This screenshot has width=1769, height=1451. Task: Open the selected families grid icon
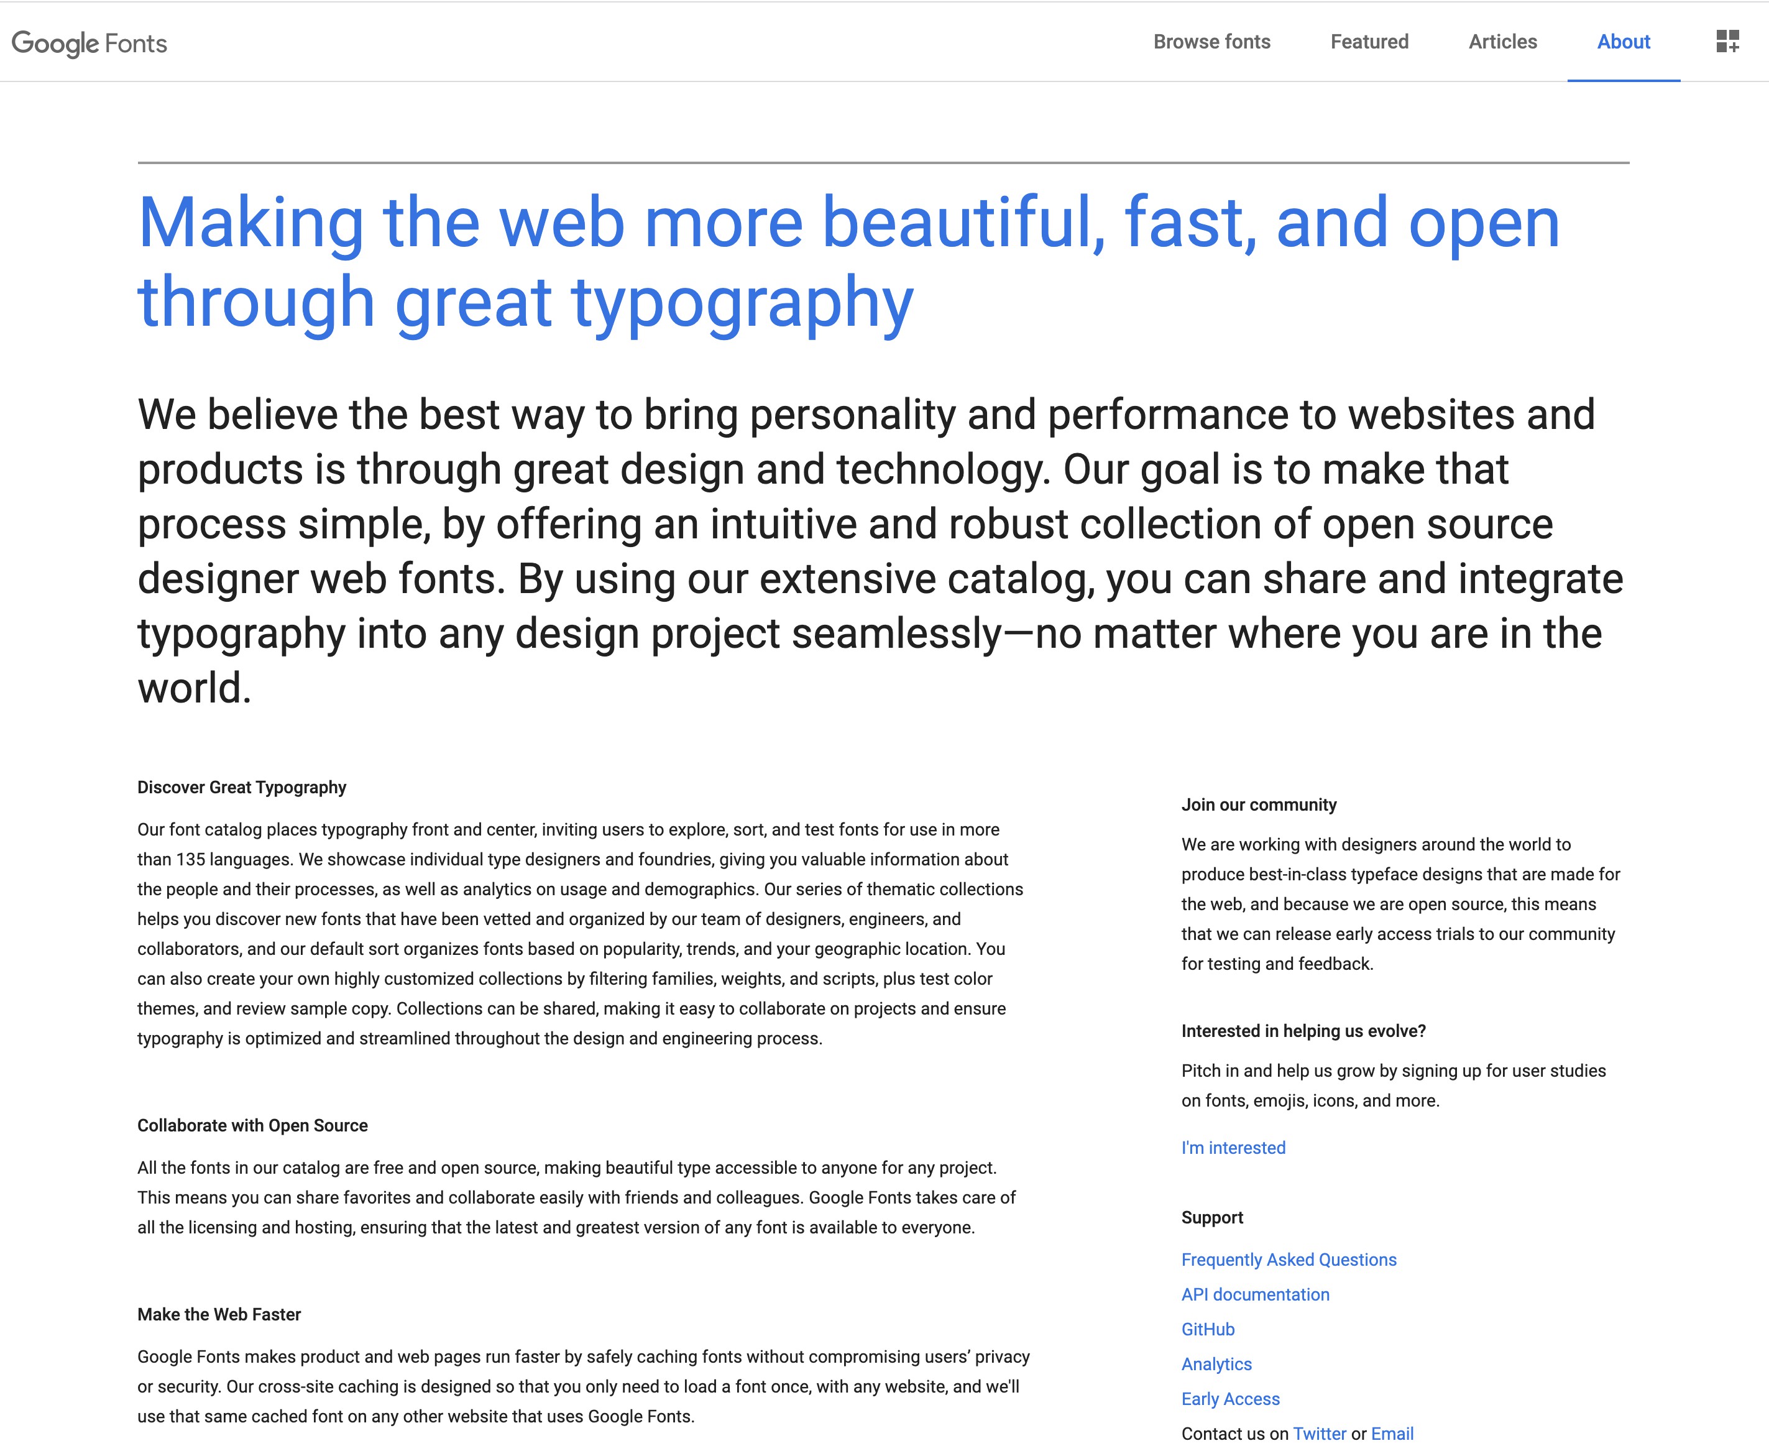[1727, 41]
